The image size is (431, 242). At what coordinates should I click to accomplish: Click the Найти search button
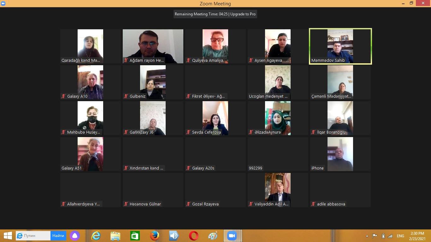pos(58,236)
